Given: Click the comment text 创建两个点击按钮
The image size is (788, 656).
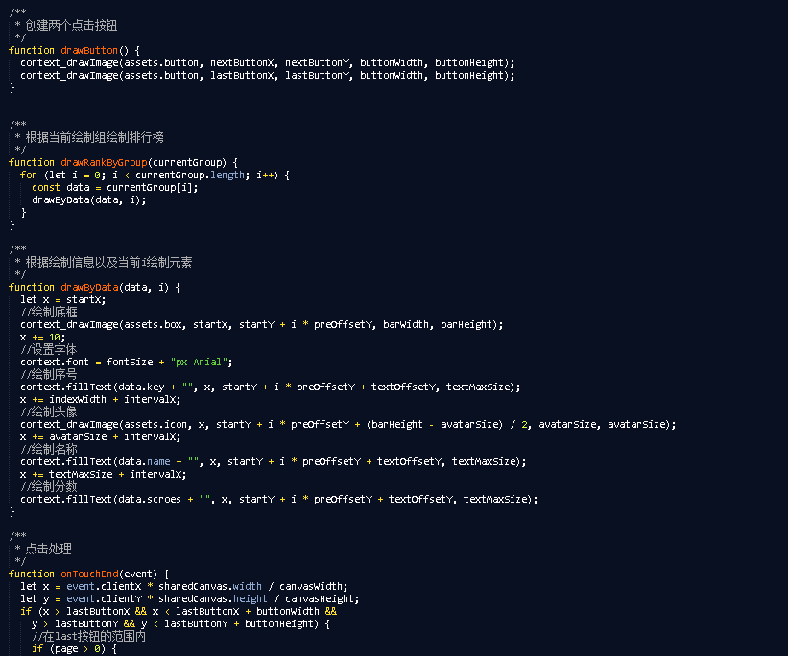Looking at the screenshot, I should coord(71,25).
